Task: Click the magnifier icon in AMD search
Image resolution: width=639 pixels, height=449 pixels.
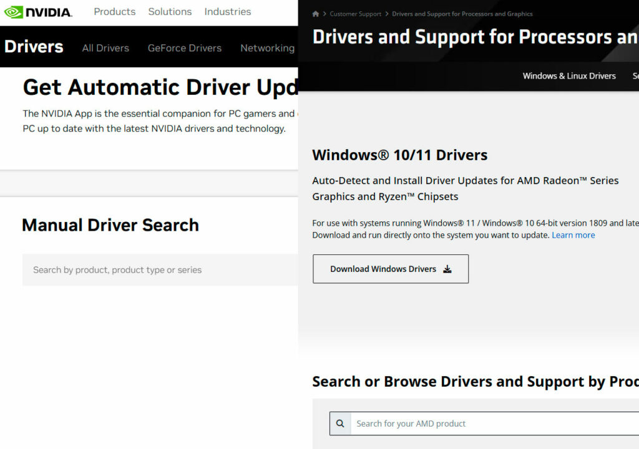Action: [x=340, y=423]
